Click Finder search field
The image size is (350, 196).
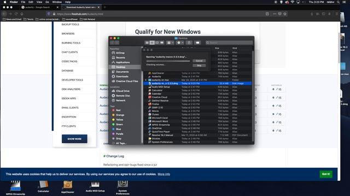click(229, 42)
